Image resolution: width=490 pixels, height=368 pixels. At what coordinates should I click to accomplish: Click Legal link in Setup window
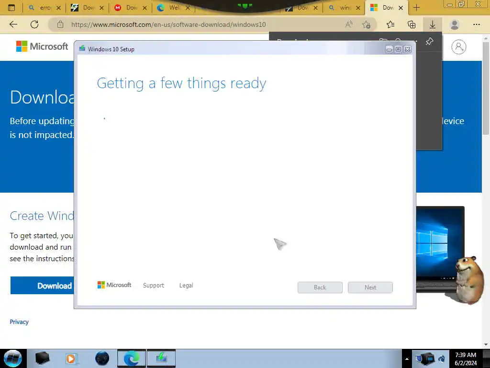pyautogui.click(x=186, y=286)
